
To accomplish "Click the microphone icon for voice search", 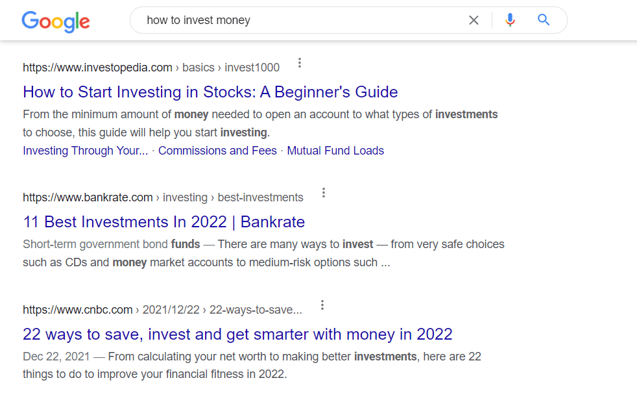I will coord(510,20).
